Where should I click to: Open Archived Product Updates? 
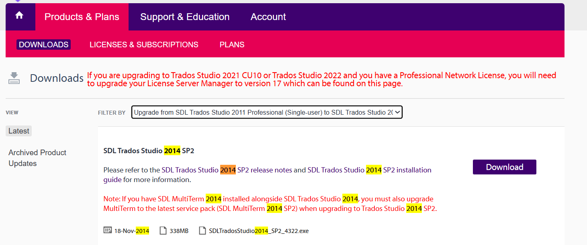[x=37, y=158]
